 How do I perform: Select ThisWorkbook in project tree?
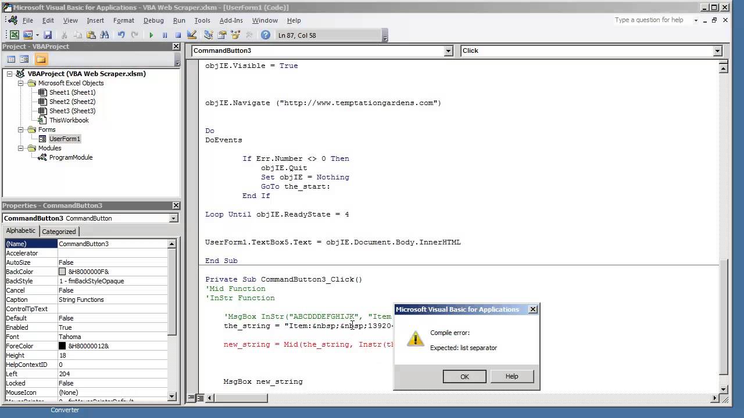point(69,120)
